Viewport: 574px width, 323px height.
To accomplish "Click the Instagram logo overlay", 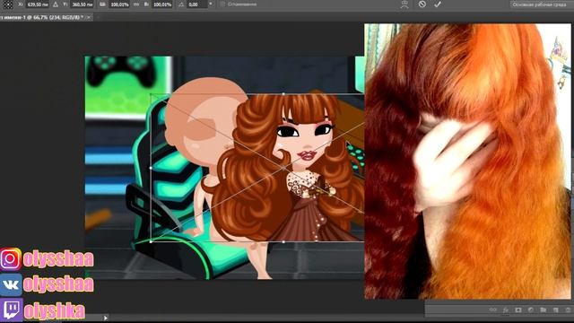I will point(11,259).
